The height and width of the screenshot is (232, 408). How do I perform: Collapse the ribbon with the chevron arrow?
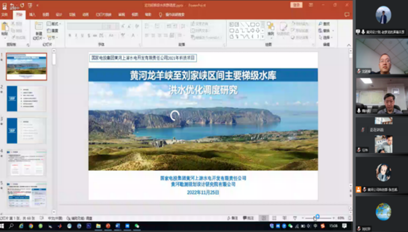[x=349, y=45]
